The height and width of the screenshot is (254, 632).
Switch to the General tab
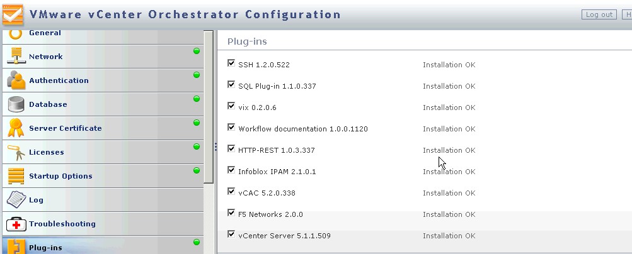tap(45, 33)
